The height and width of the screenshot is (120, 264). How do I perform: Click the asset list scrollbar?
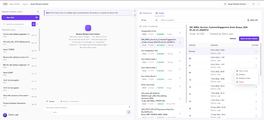186,64
